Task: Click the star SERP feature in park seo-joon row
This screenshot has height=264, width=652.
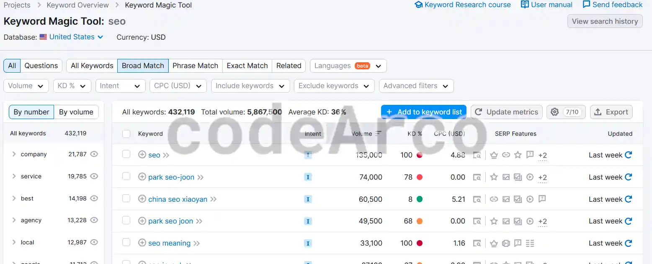Action: pos(494,177)
